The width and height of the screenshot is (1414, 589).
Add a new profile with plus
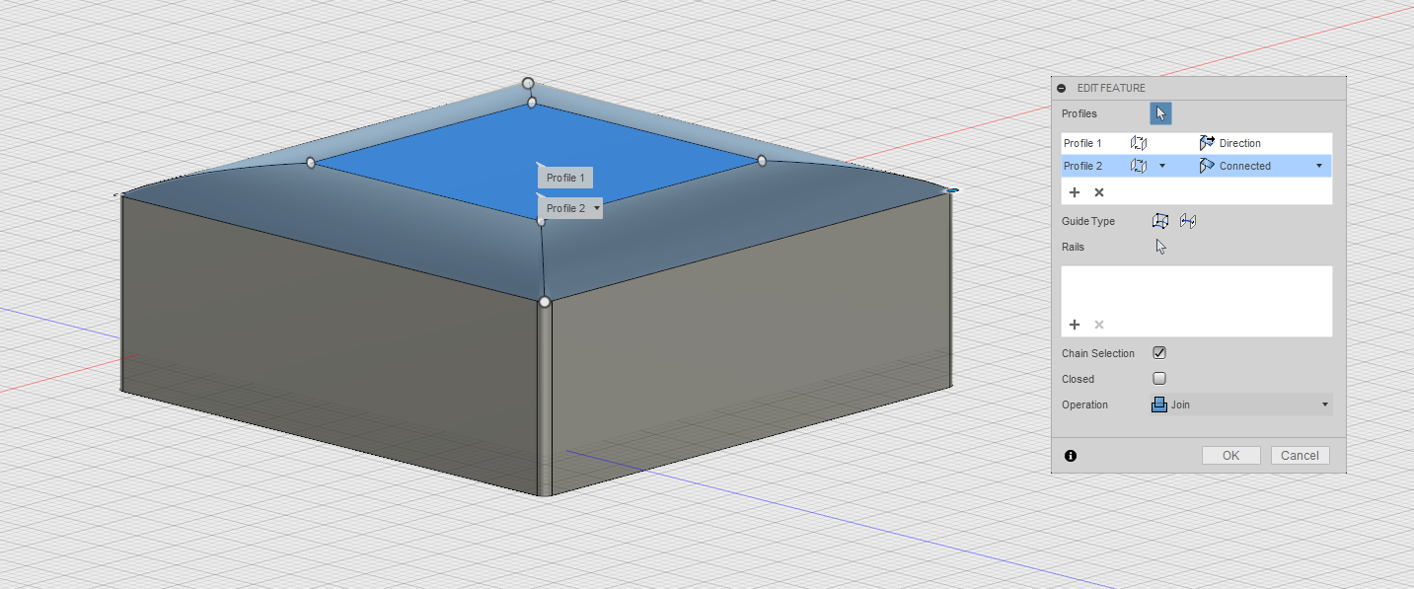coord(1075,192)
